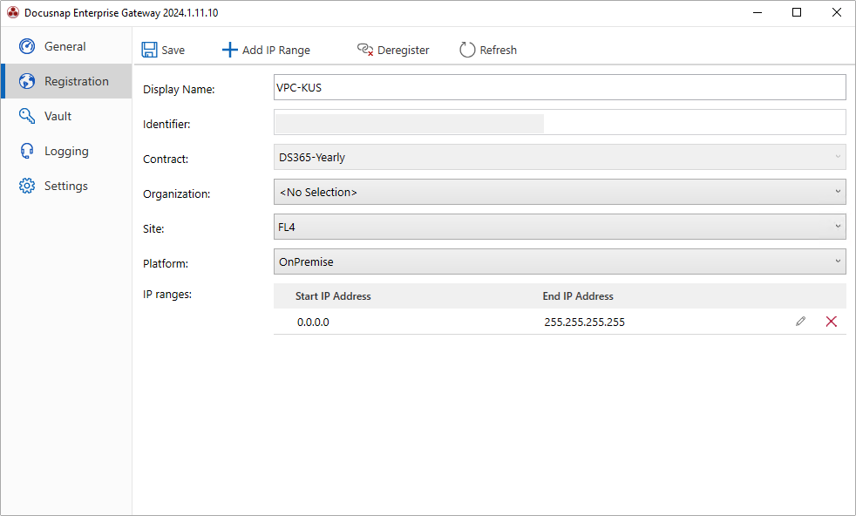Image resolution: width=856 pixels, height=516 pixels.
Task: Click the Save floppy disk icon
Action: pos(149,50)
